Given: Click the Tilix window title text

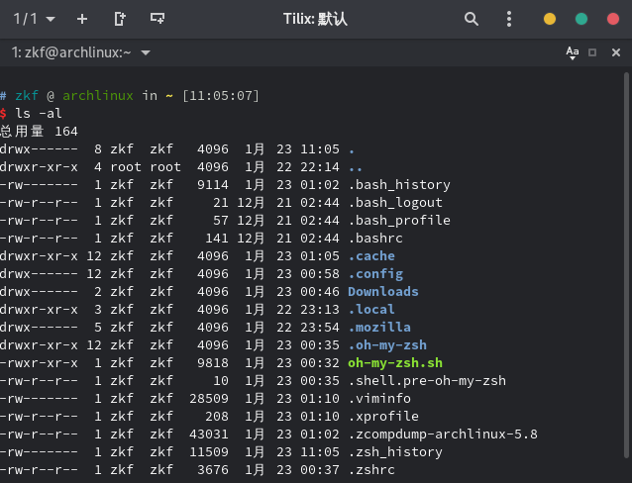Looking at the screenshot, I should click(x=315, y=19).
